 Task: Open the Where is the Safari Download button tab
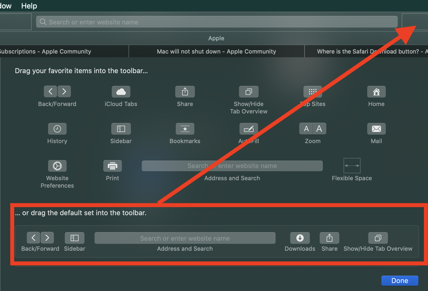366,51
